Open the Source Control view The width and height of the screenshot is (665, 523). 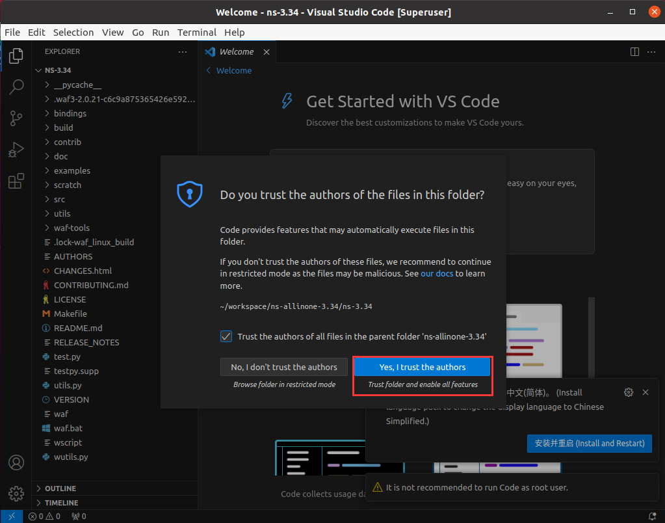16,118
